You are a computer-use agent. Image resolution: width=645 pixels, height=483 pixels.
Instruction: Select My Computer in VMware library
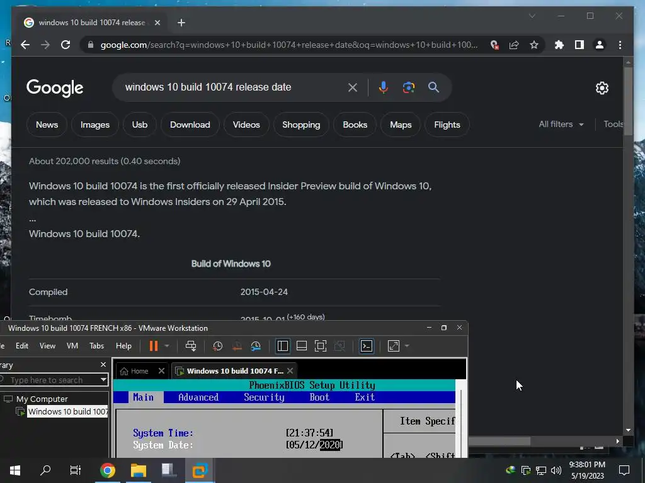pyautogui.click(x=42, y=399)
